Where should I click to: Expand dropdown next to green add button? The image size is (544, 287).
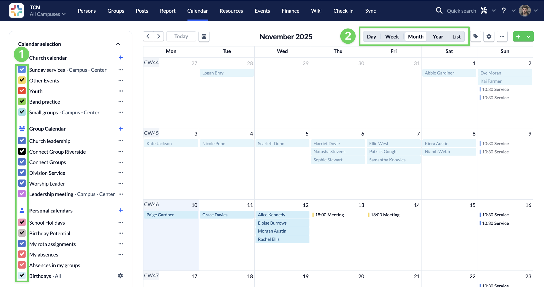tap(529, 37)
